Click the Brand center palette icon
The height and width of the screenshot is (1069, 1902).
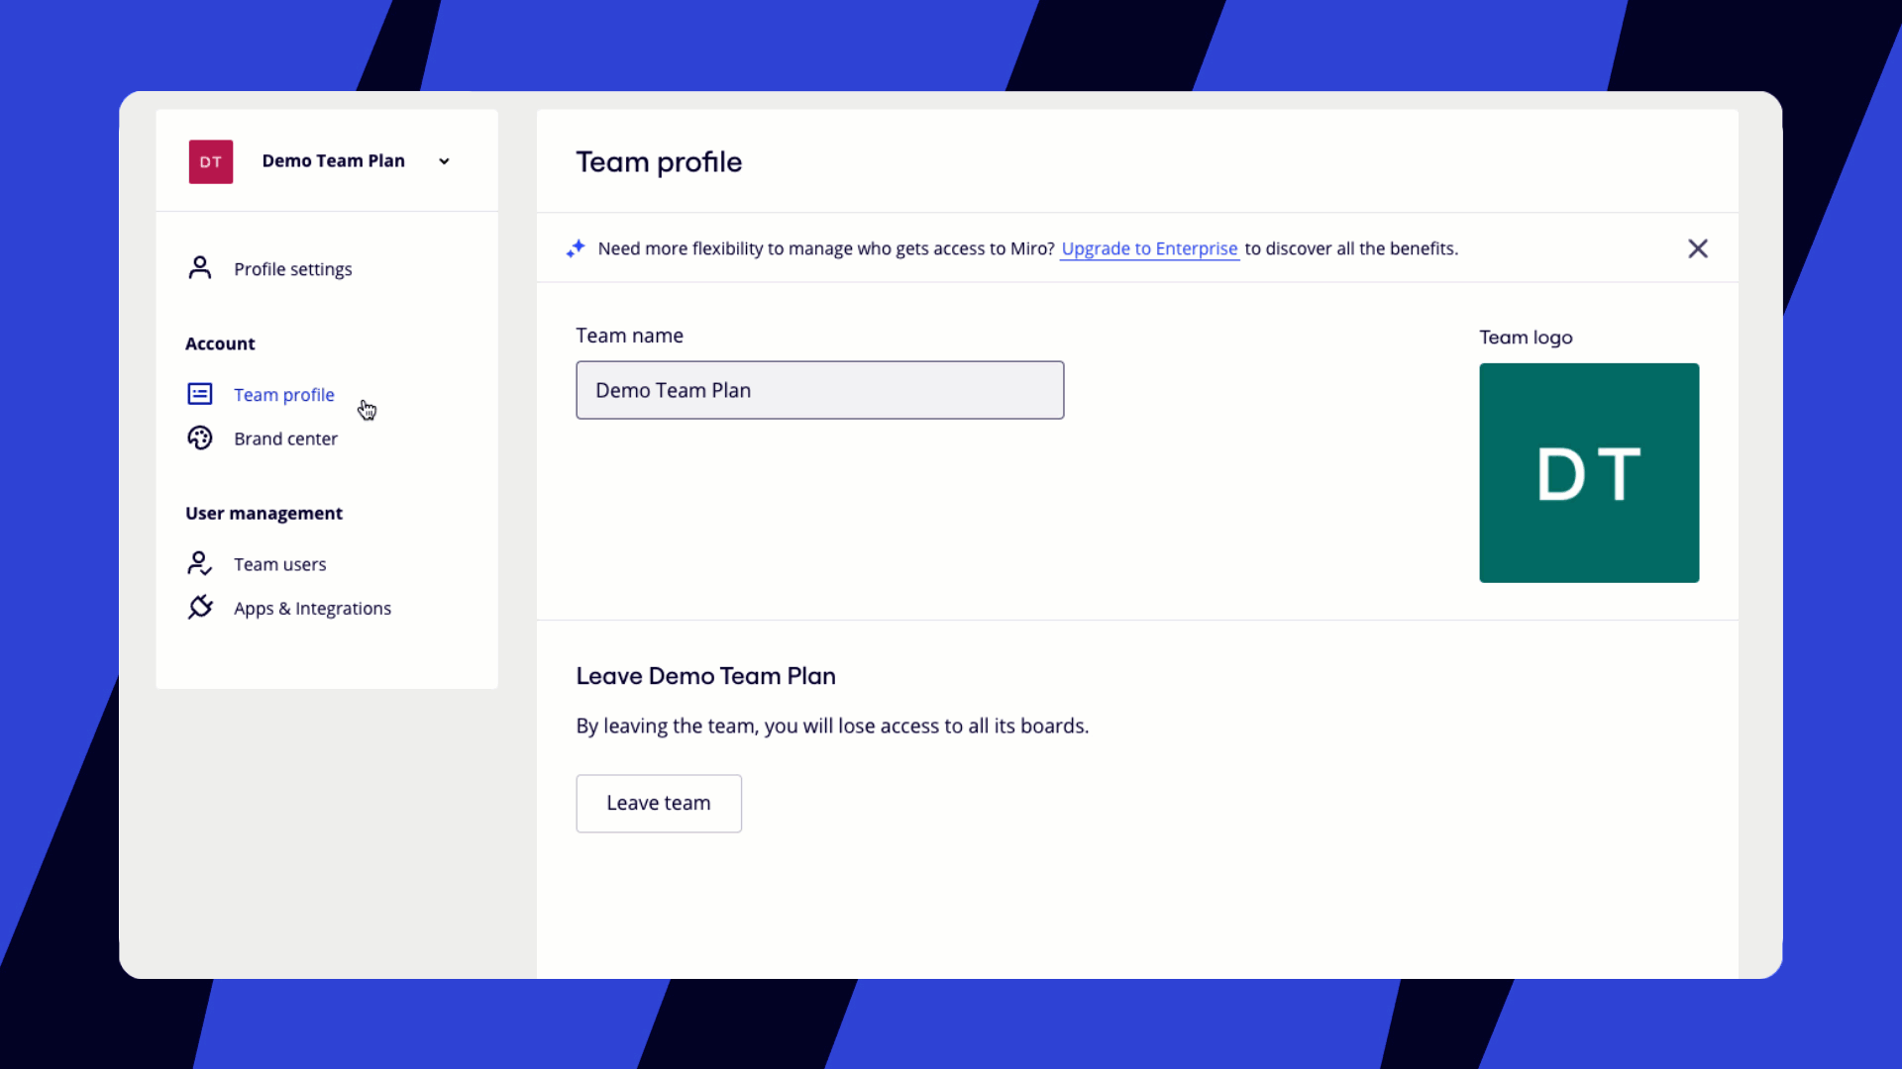199,438
